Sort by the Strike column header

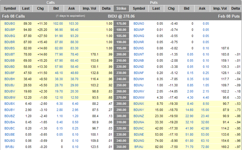(x=121, y=8)
